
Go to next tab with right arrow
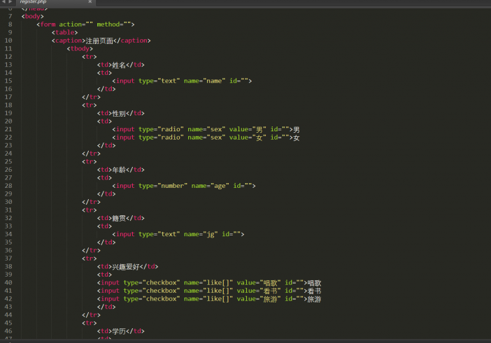pyautogui.click(x=10, y=2)
